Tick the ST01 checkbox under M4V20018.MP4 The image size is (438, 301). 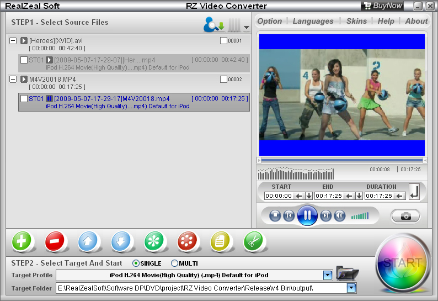point(24,99)
